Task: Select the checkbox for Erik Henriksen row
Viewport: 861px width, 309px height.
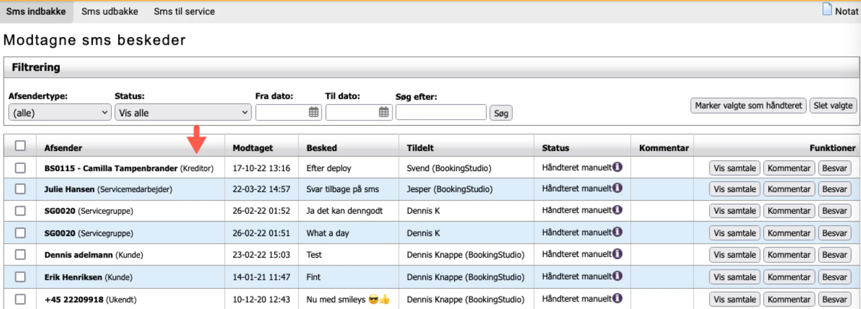Action: (20, 277)
